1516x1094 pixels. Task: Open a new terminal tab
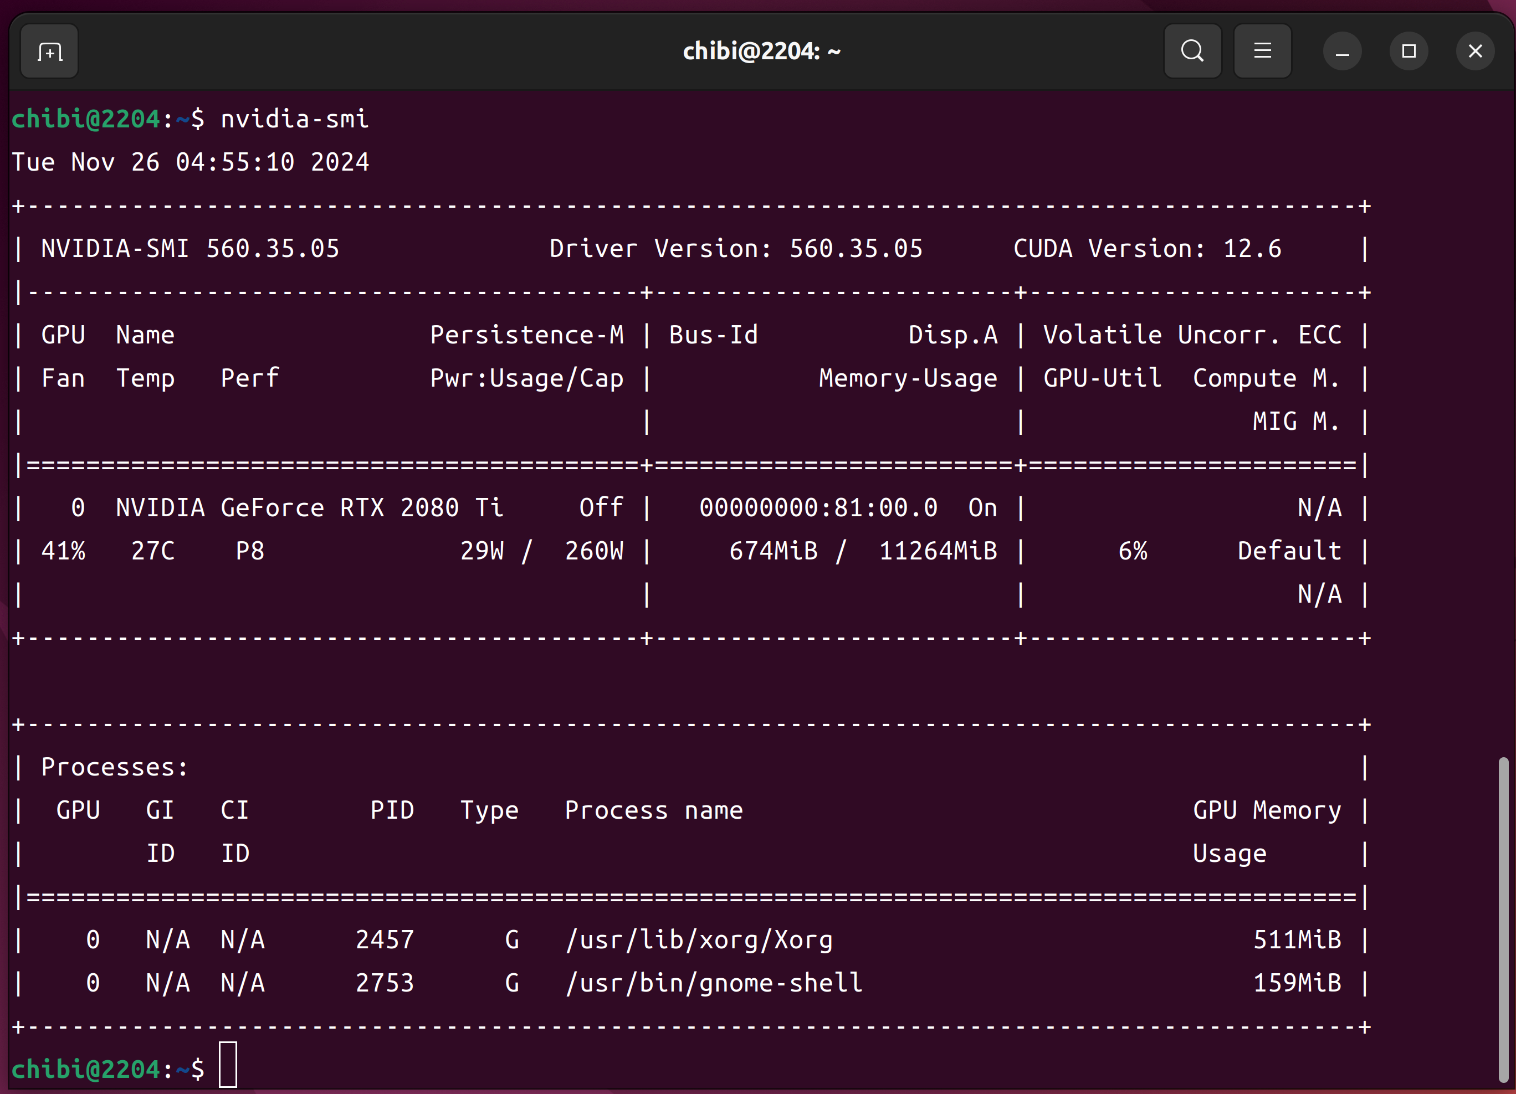49,52
